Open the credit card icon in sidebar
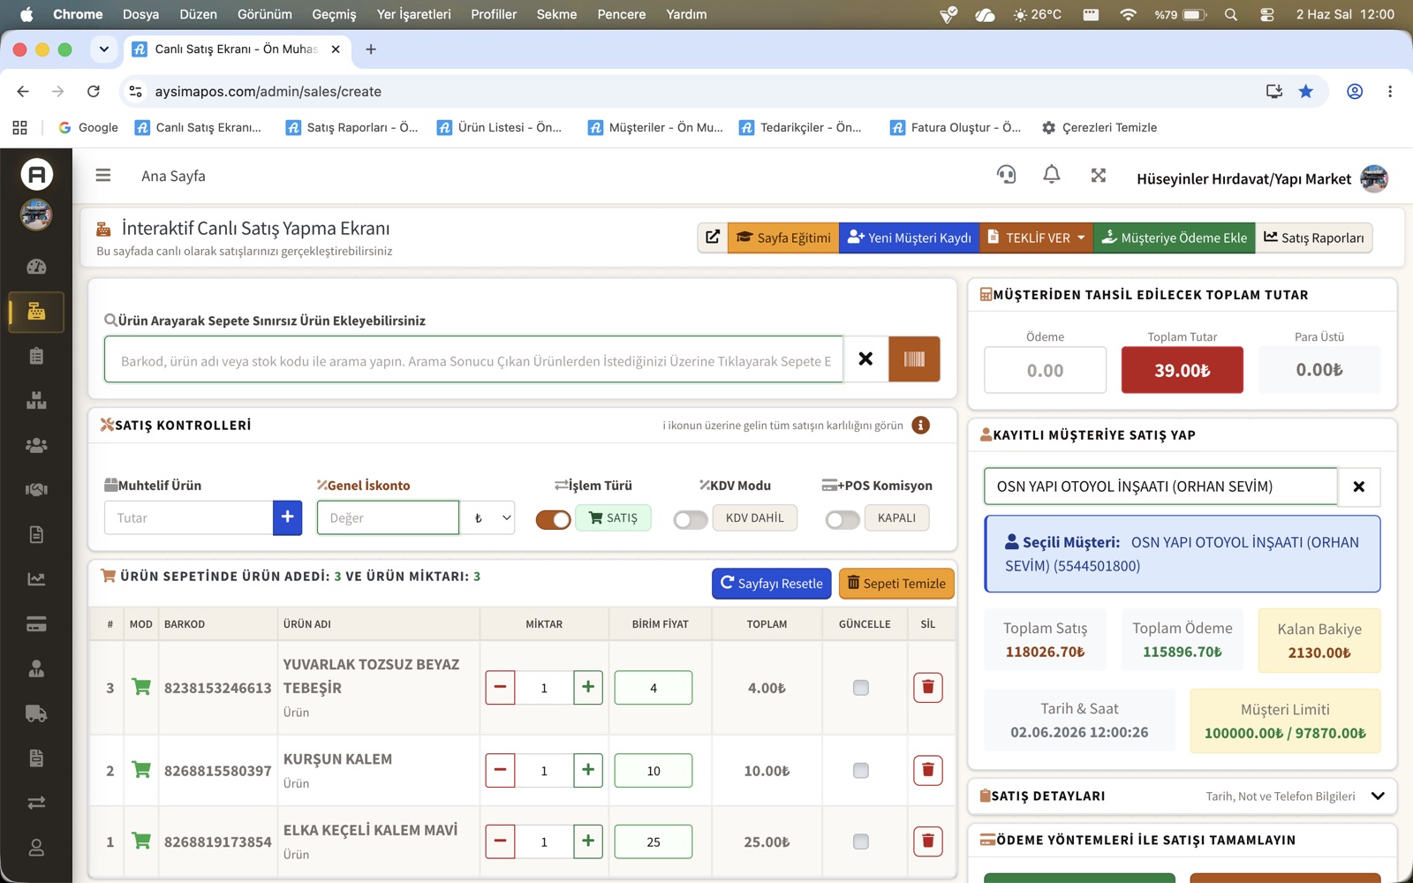The height and width of the screenshot is (883, 1413). (x=36, y=624)
